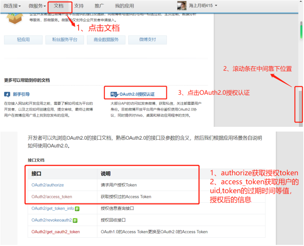Select the 获取授权过的Access Token description cell
The image size is (304, 246).
pos(181,197)
